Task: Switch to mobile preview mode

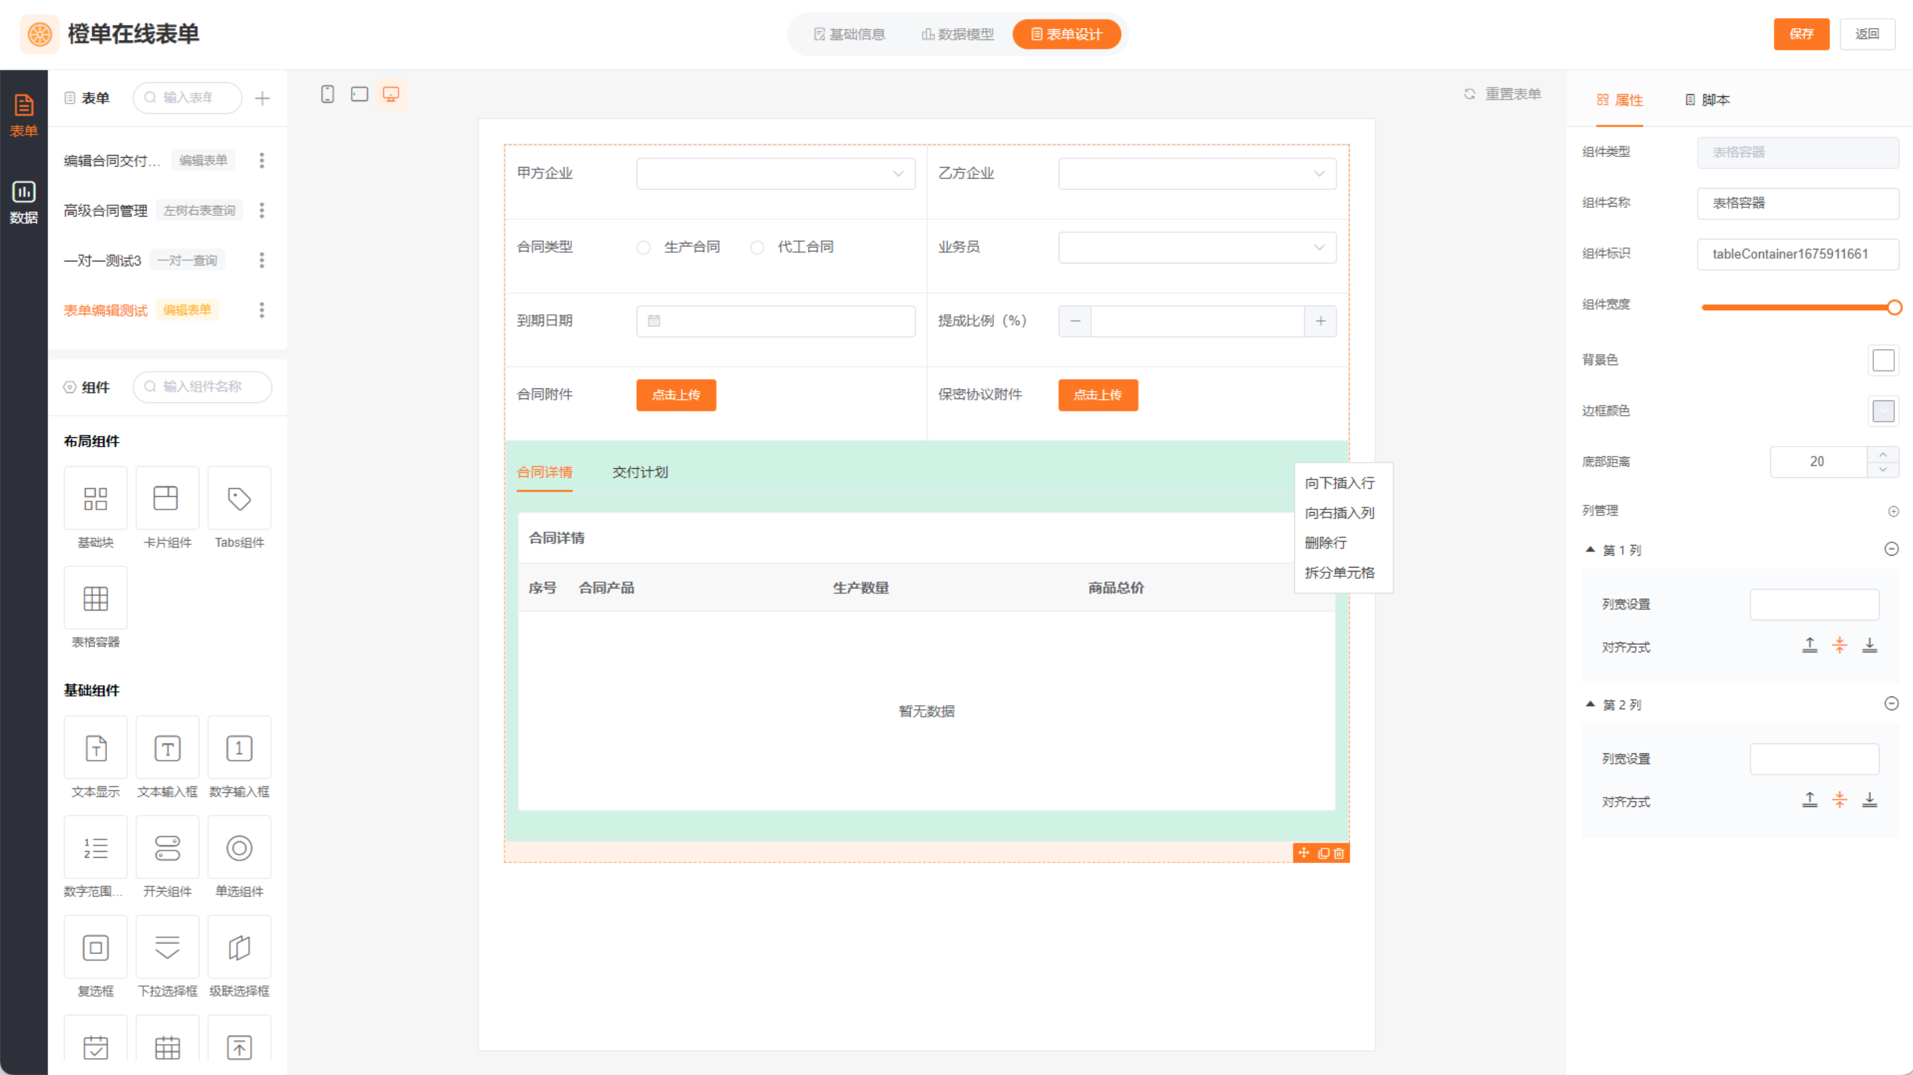Action: point(328,94)
